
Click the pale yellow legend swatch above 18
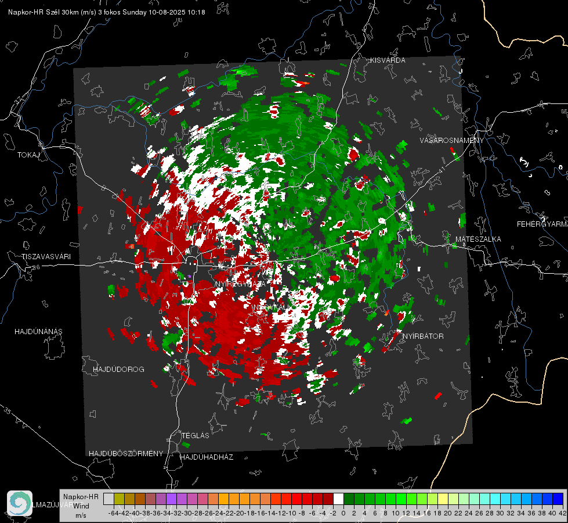click(443, 499)
